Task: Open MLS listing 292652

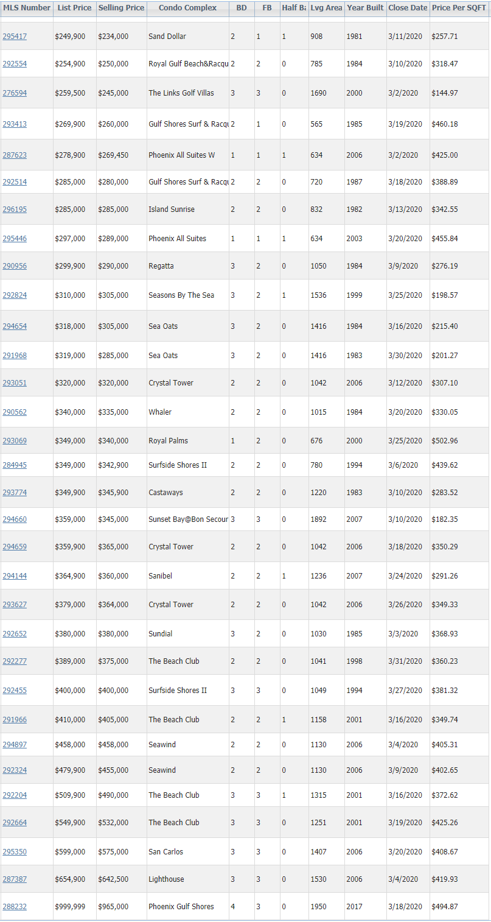Action: click(x=15, y=634)
